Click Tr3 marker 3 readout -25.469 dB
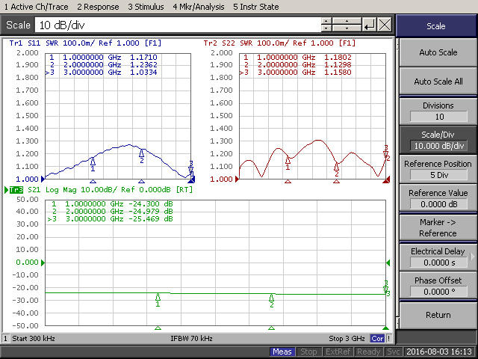The width and height of the screenshot is (478, 359). click(x=151, y=219)
